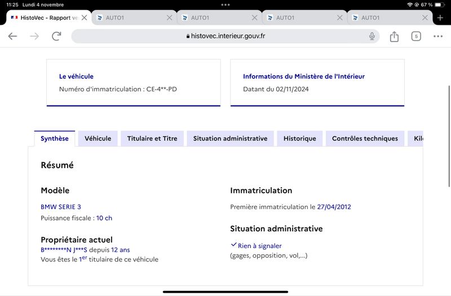451x296 pixels.
Task: Open the share sheet icon
Action: [394, 36]
